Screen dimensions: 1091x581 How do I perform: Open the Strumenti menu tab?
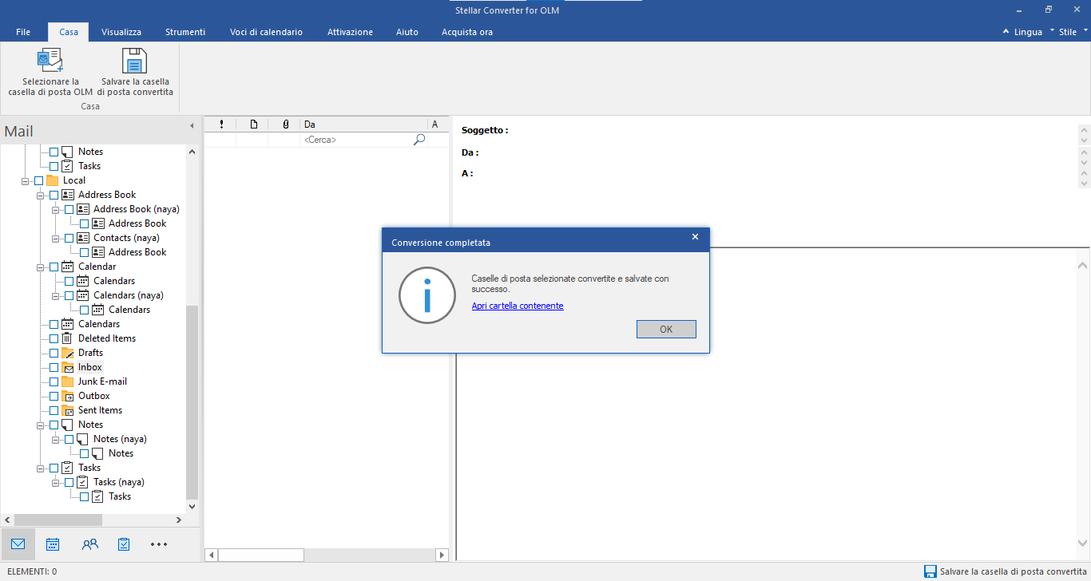click(x=185, y=32)
